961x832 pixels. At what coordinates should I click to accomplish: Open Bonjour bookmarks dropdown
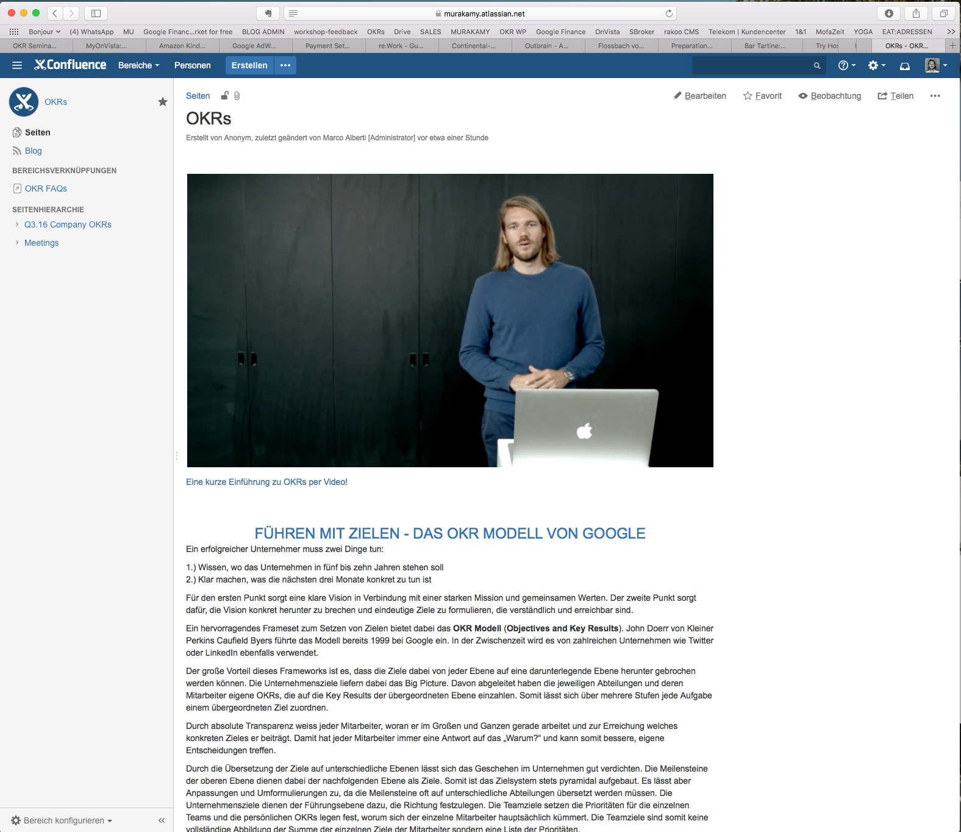(x=45, y=32)
